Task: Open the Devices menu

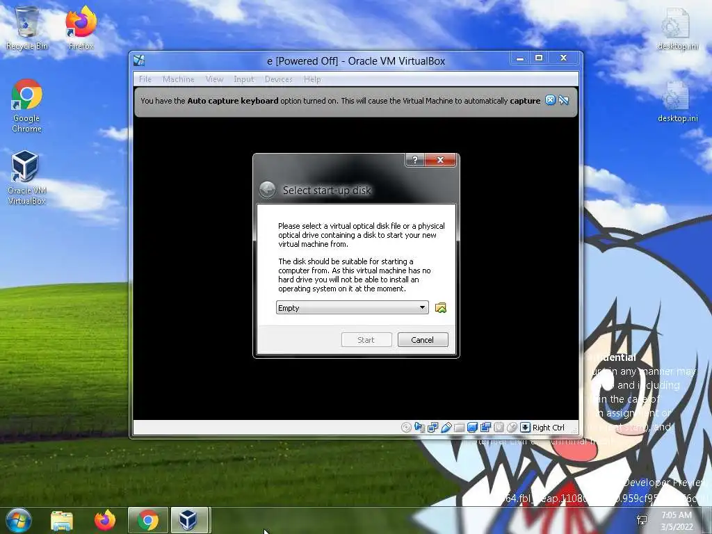Action: coord(279,79)
